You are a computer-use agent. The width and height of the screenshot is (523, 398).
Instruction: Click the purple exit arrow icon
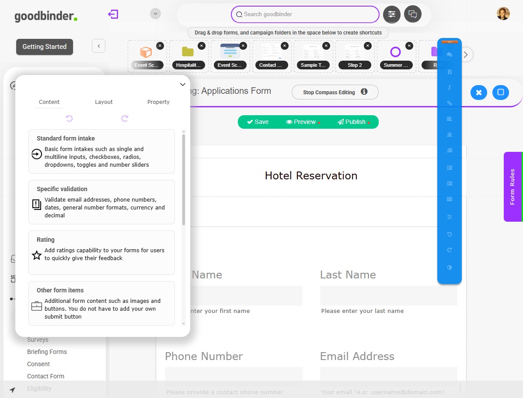click(x=113, y=14)
